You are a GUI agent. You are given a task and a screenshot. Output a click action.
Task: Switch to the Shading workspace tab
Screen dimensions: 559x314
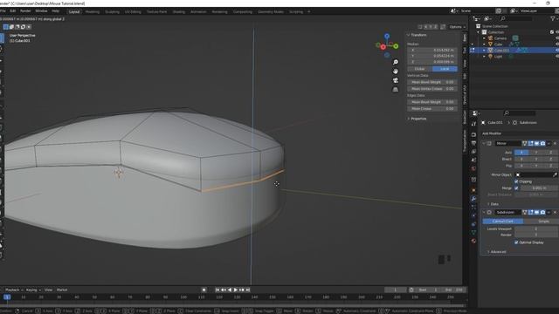(x=178, y=11)
